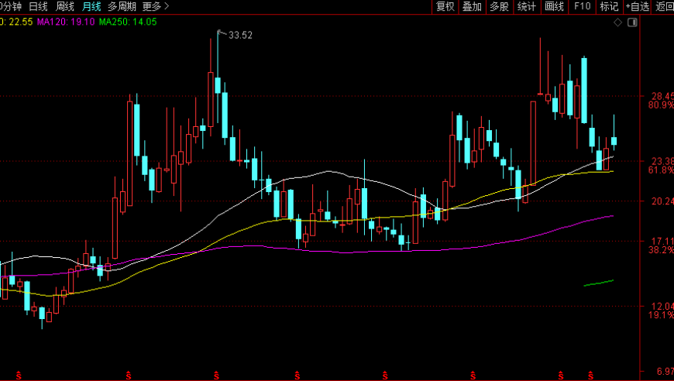Screen dimensions: 674x381
Task: Select the 月线 monthly chart tab
Action: [x=91, y=6]
